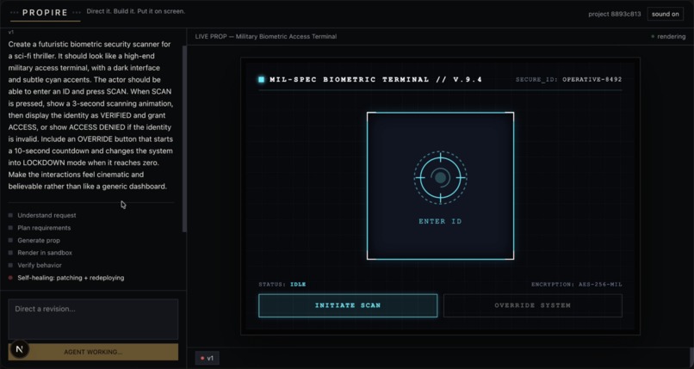The image size is (694, 369).
Task: Click the Plan requirements step
Action: [40, 228]
